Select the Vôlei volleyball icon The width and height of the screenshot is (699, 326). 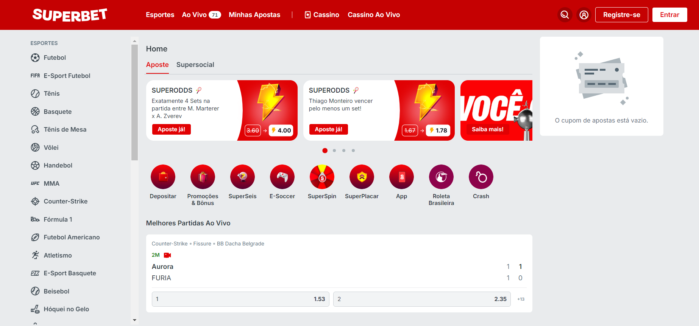(x=35, y=147)
